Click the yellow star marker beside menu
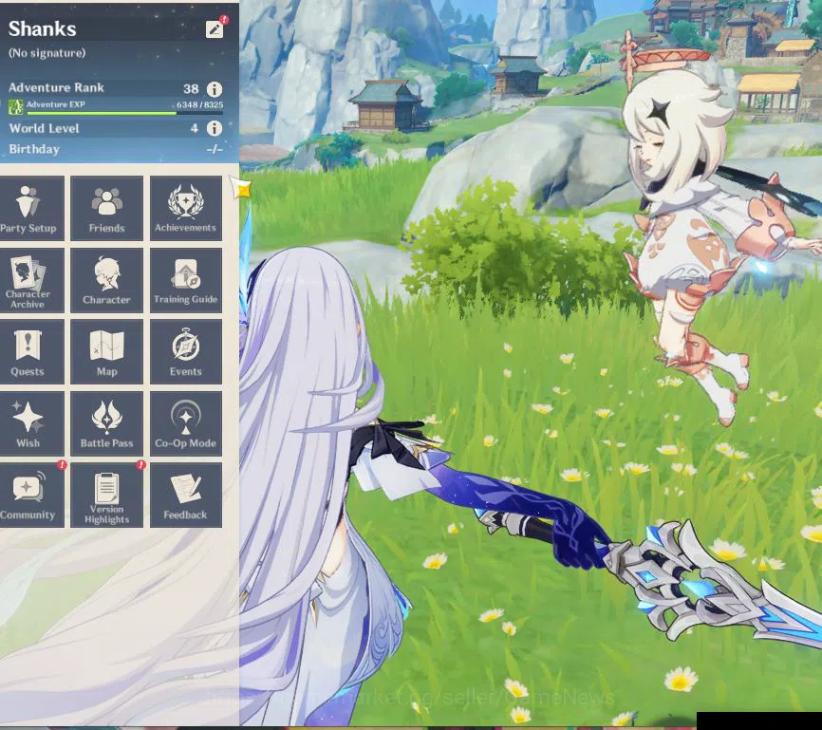This screenshot has height=730, width=822. click(x=242, y=187)
